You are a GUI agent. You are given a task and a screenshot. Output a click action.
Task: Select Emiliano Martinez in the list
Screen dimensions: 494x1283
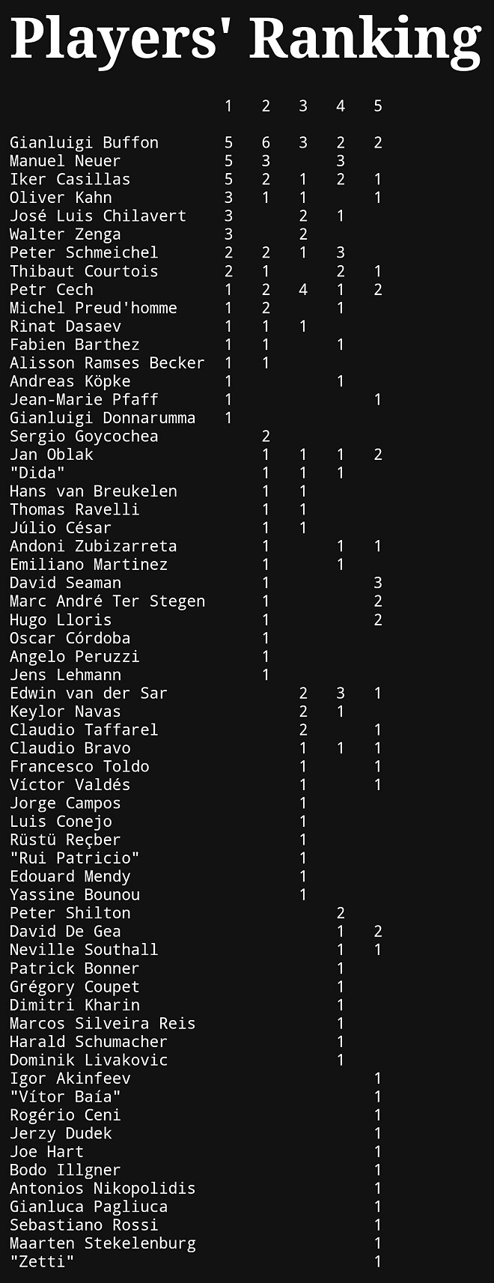[88, 565]
